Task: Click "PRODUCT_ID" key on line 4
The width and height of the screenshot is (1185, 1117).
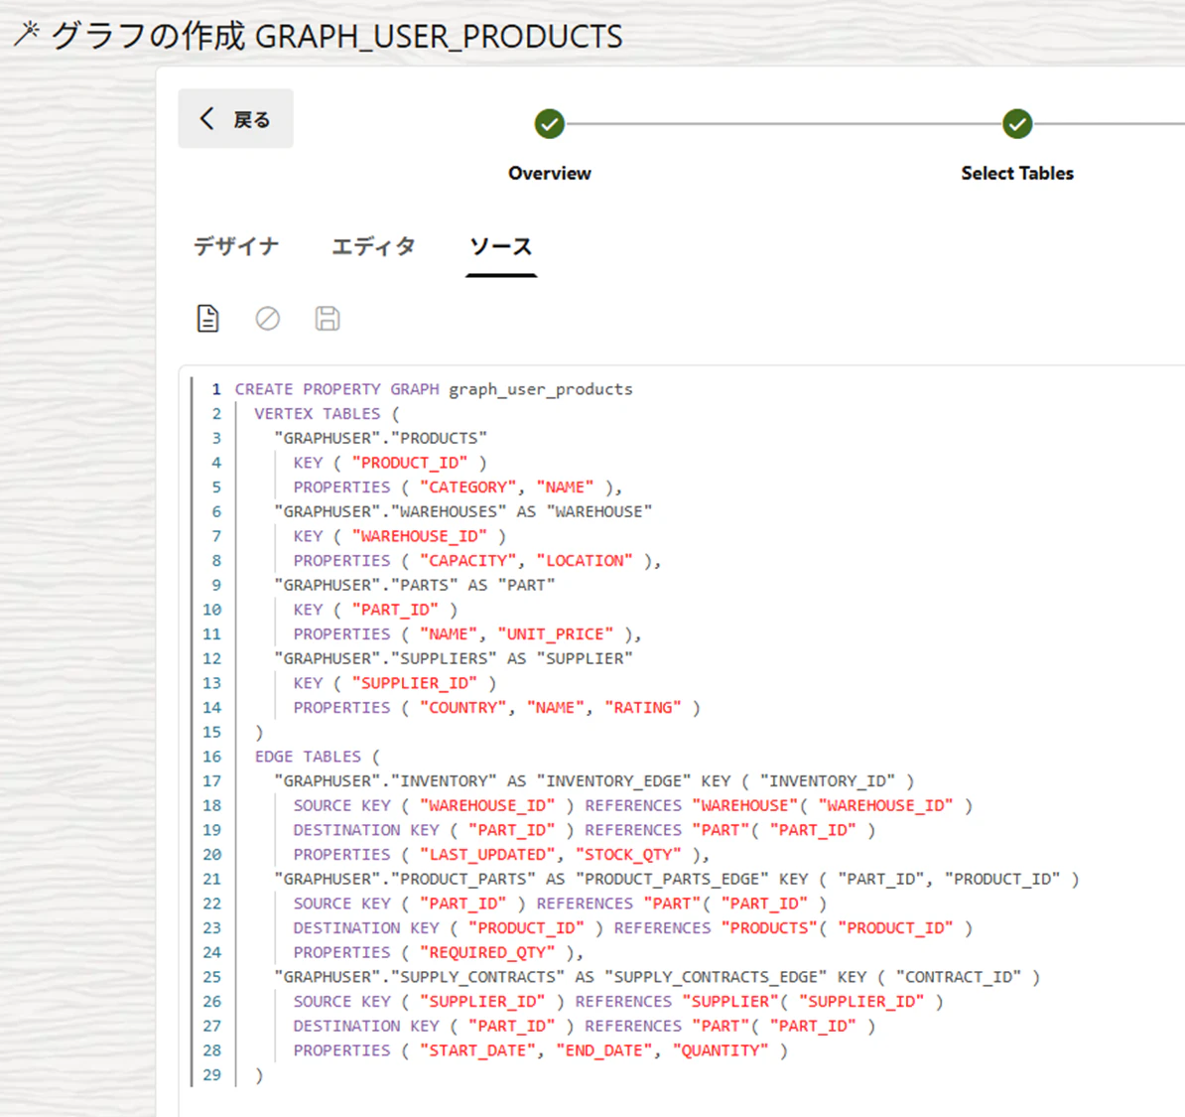Action: pos(410,463)
